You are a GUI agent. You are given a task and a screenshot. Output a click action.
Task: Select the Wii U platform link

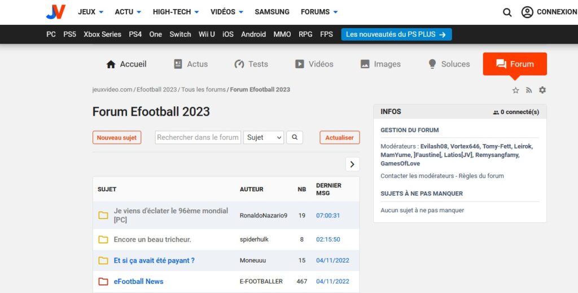coord(207,34)
